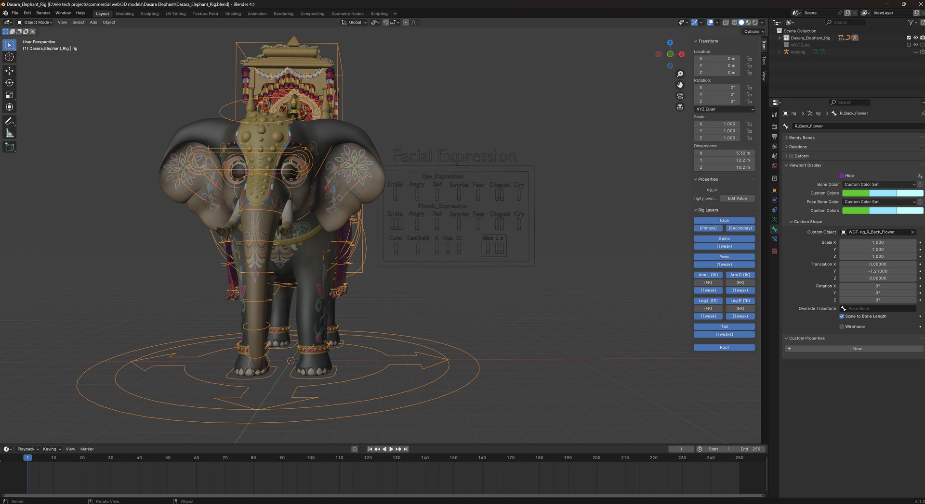925x504 pixels.
Task: Toggle the Deform checkbox
Action: click(x=791, y=156)
